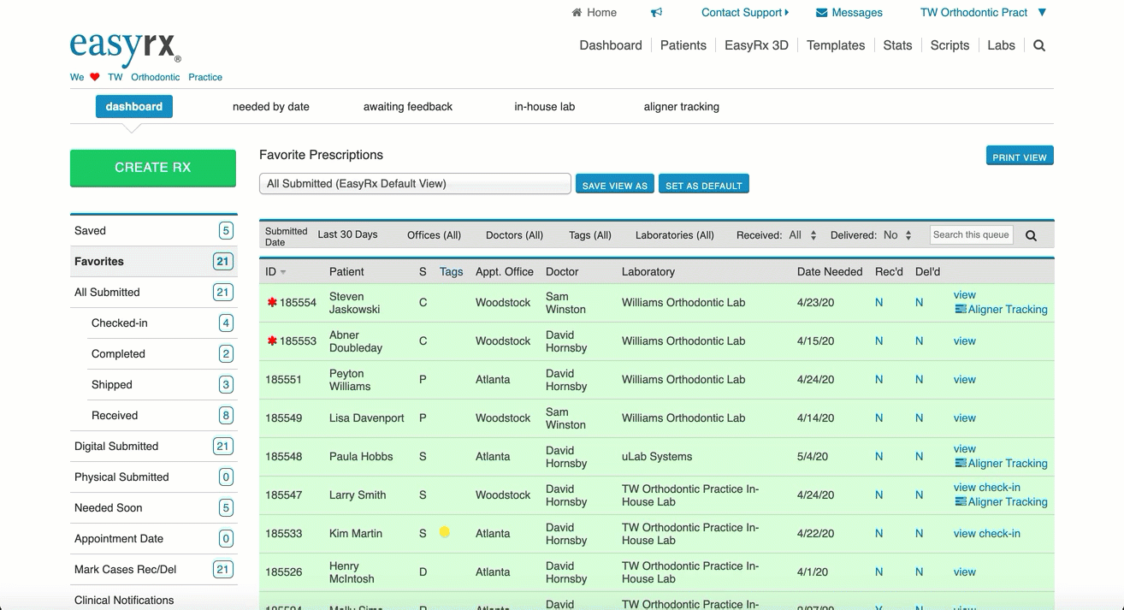Screen dimensions: 1124x610
Task: Click the queue search magnifier icon
Action: tap(1031, 235)
